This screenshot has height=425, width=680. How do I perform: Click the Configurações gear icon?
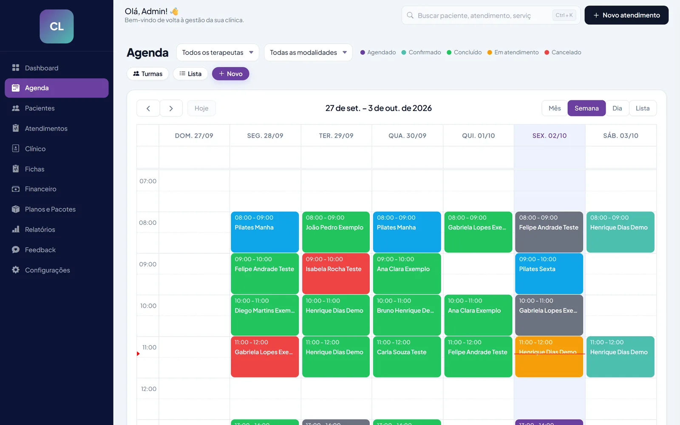[x=16, y=270]
